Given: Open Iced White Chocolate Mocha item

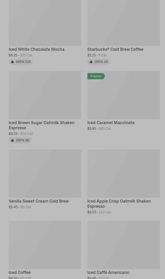Looking at the screenshot, I should pos(37,49).
